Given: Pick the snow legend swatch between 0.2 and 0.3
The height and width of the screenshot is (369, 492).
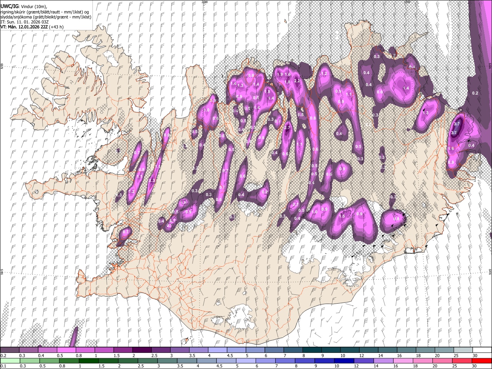Looking at the screenshot, I should 10,350.
